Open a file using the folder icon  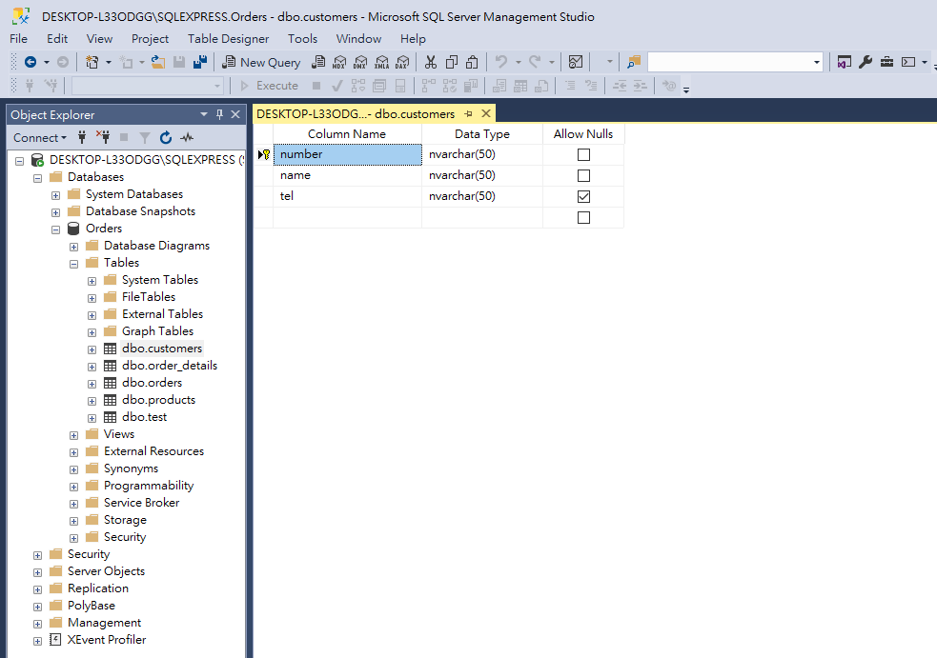click(158, 62)
